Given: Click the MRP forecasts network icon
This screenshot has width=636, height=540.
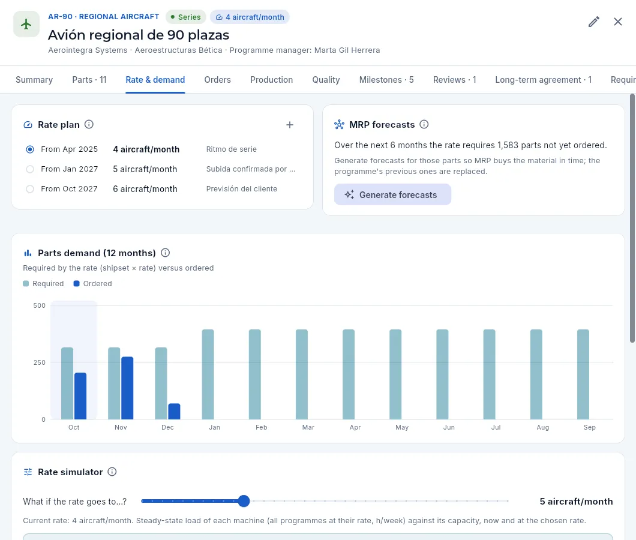Looking at the screenshot, I should [x=339, y=125].
